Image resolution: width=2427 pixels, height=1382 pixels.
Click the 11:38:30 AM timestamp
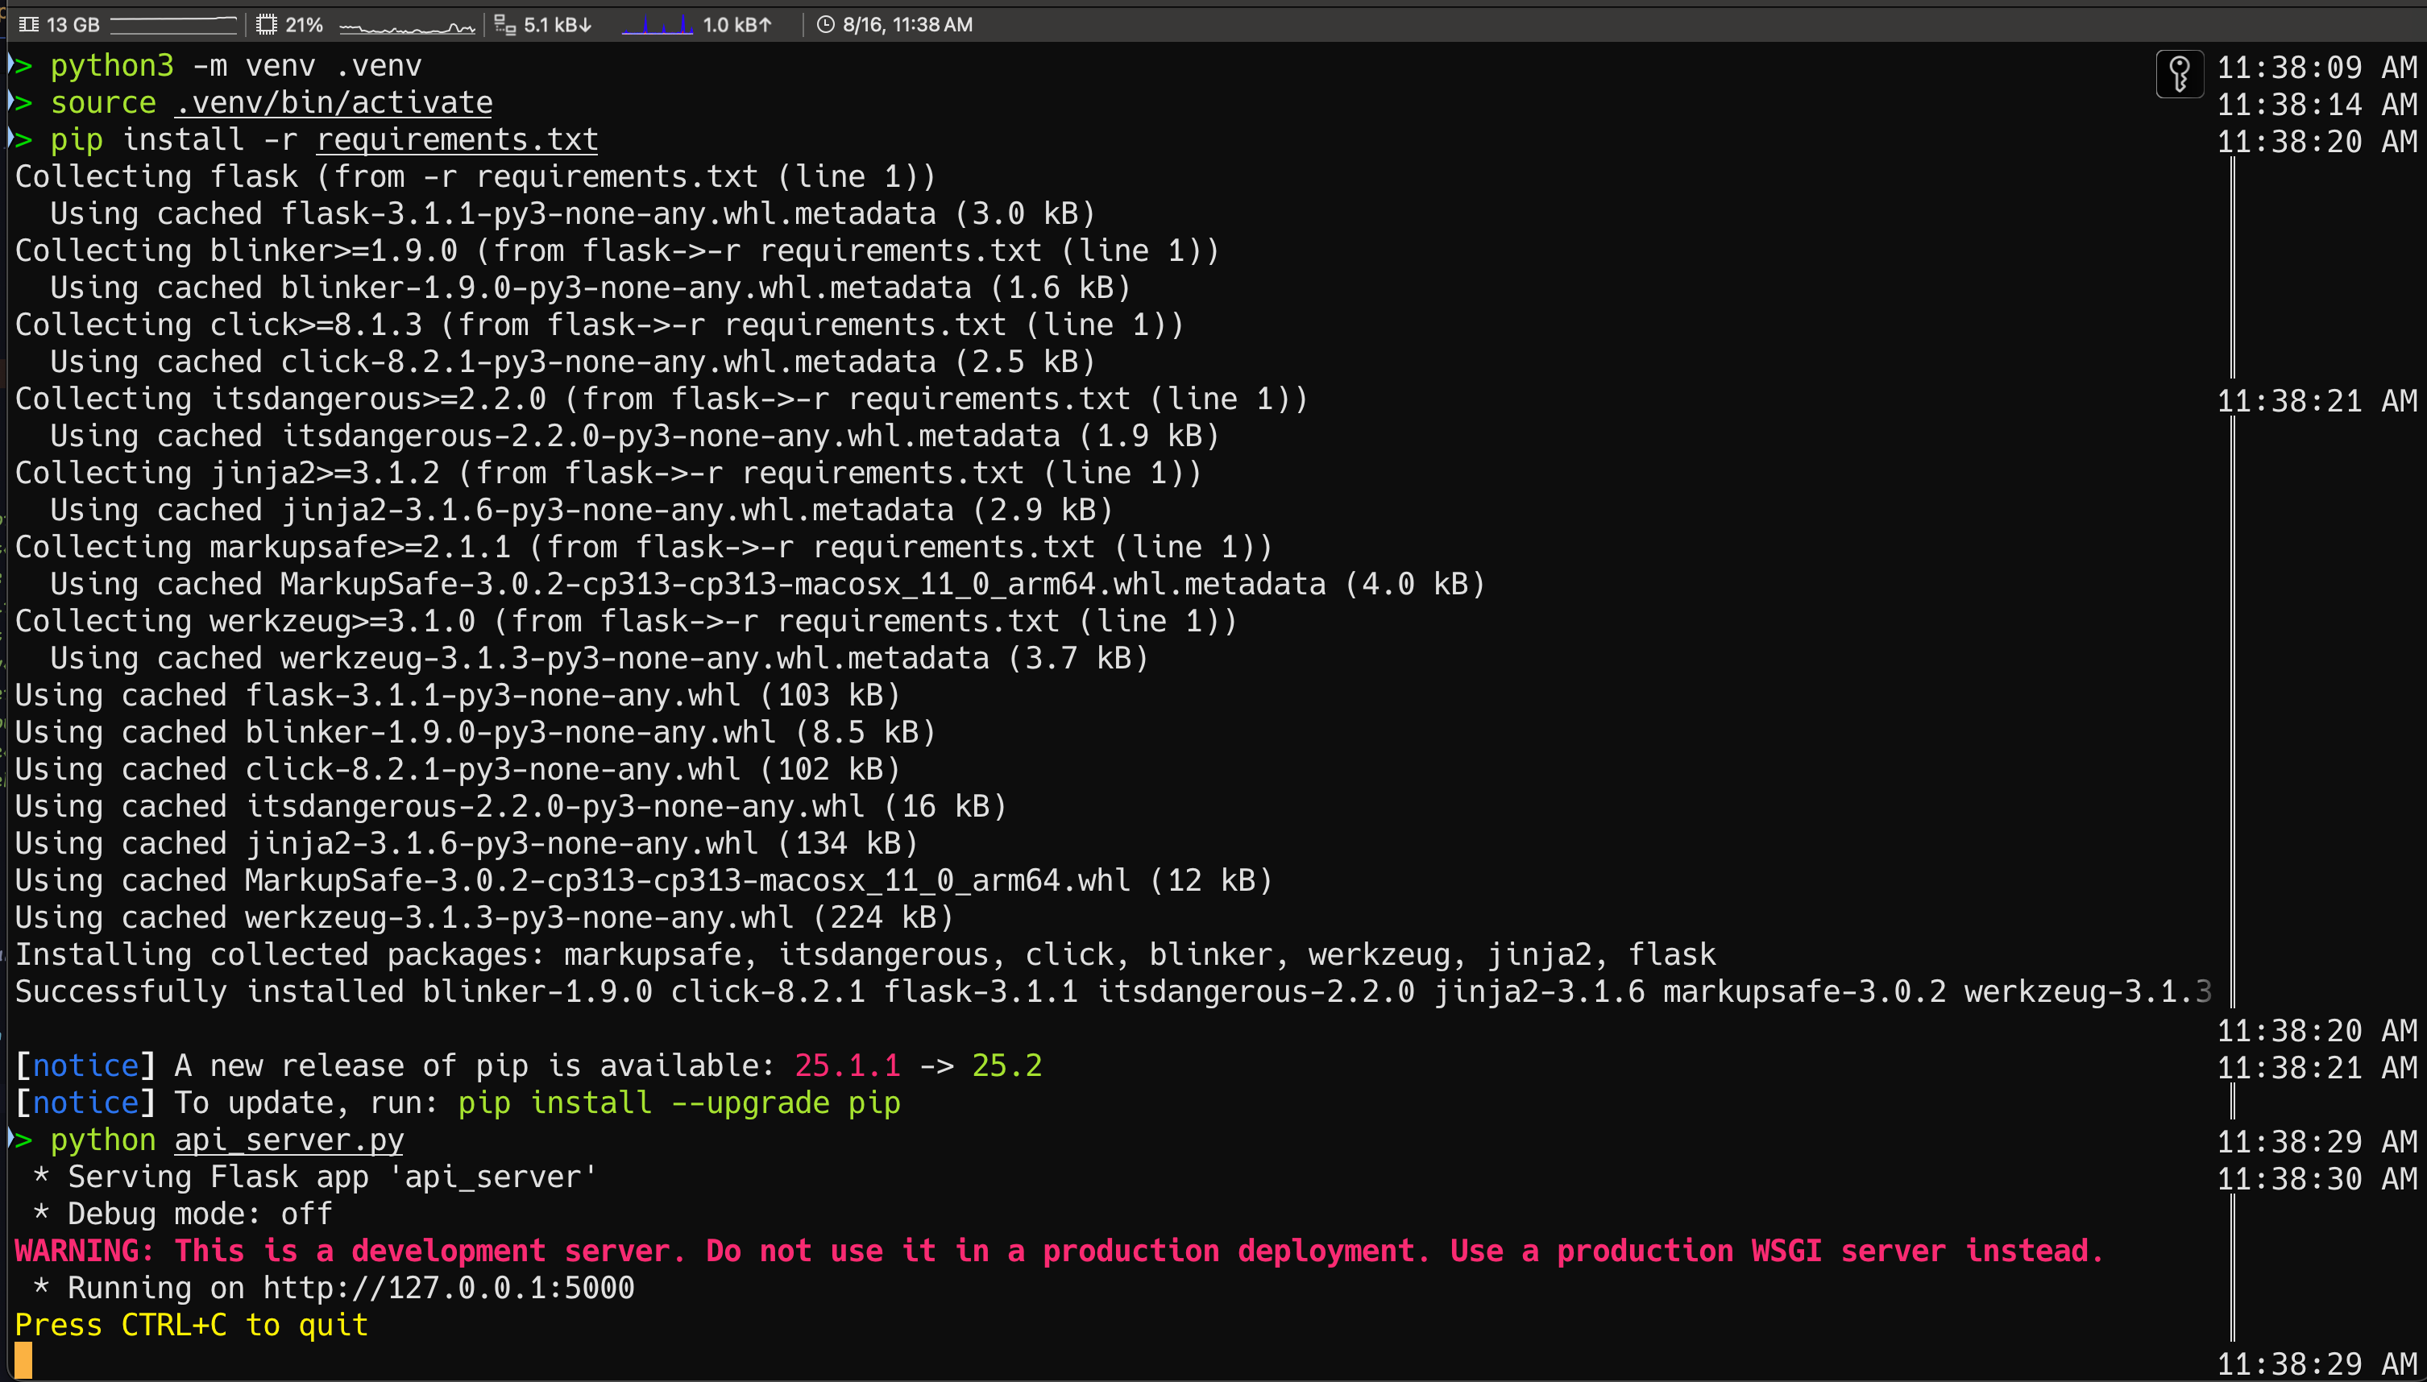[x=2317, y=1179]
